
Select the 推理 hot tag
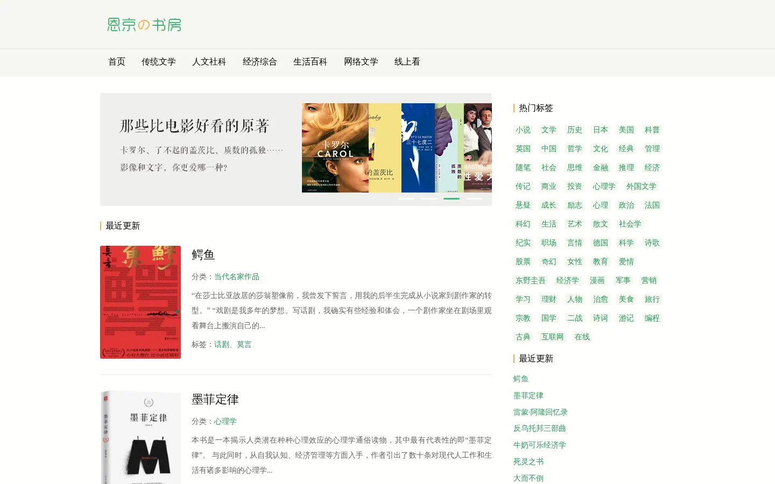coord(626,167)
